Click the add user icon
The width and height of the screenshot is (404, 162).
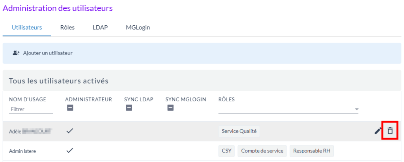coord(16,53)
